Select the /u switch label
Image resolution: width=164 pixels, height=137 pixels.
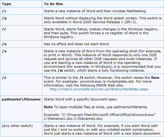(x=4, y=44)
